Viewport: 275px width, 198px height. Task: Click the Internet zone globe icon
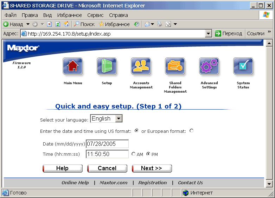coord(185,193)
